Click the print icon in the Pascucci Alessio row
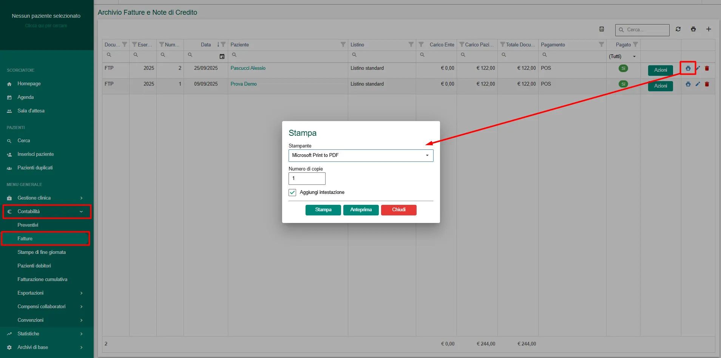Viewport: 721px width, 358px height. pyautogui.click(x=688, y=68)
